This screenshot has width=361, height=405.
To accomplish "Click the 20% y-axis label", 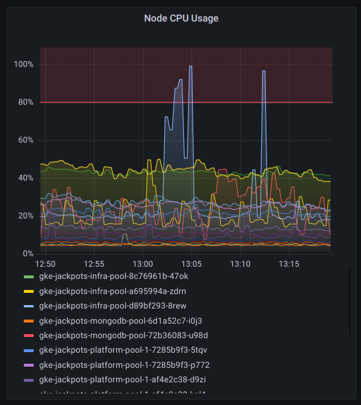I will 26,216.
